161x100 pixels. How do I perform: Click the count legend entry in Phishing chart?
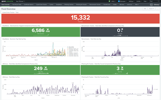156,89
